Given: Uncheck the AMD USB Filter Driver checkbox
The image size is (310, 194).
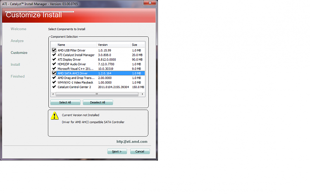Looking at the screenshot, I should tap(54, 50).
